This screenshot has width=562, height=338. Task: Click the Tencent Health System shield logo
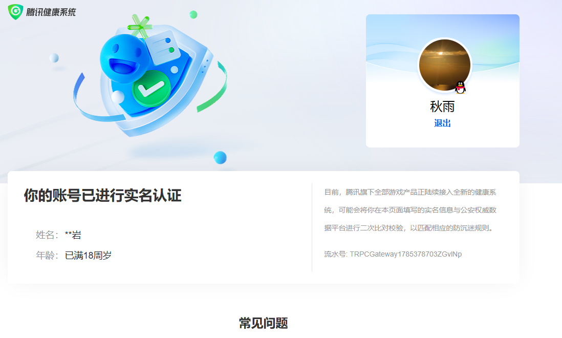pos(15,12)
